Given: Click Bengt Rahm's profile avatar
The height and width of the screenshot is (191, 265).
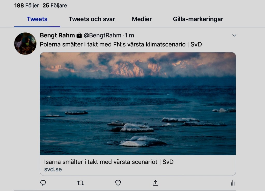Looking at the screenshot, I should (x=25, y=44).
